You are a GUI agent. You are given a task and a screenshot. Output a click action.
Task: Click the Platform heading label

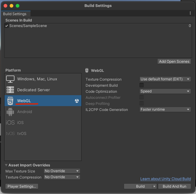tap(13, 70)
